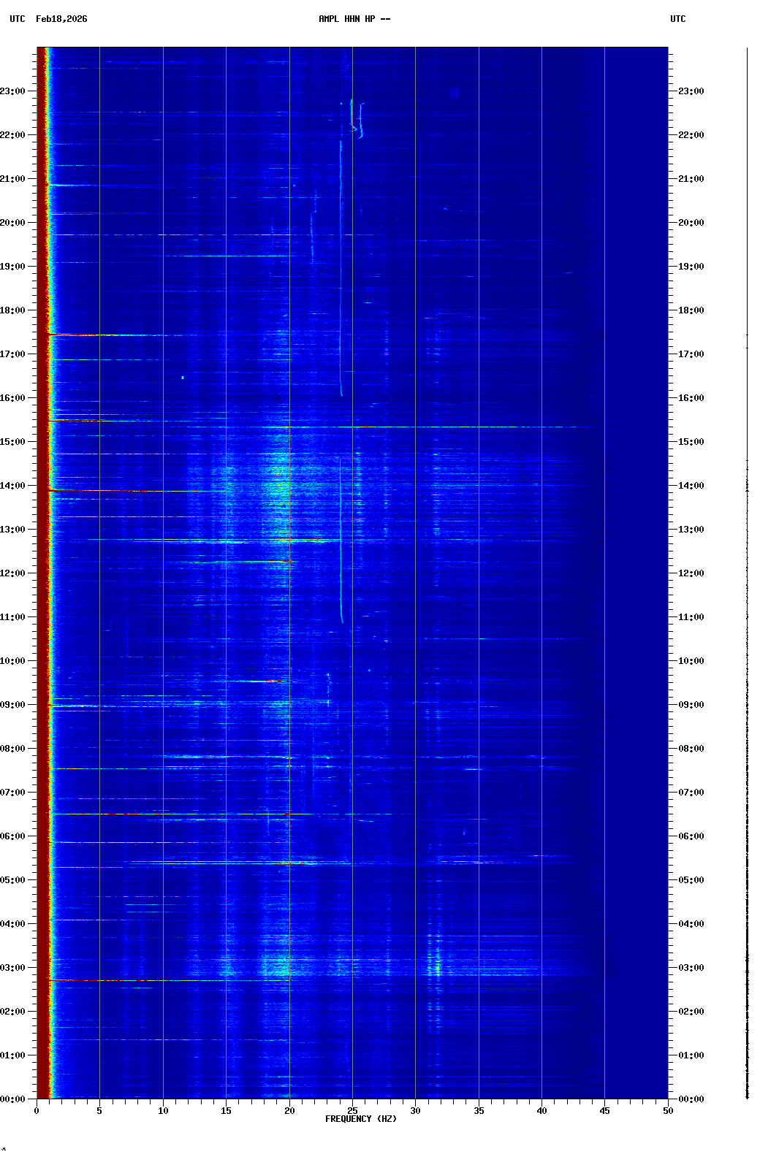Select the 06:00 marker on left axis
The height and width of the screenshot is (1157, 779).
pos(13,836)
